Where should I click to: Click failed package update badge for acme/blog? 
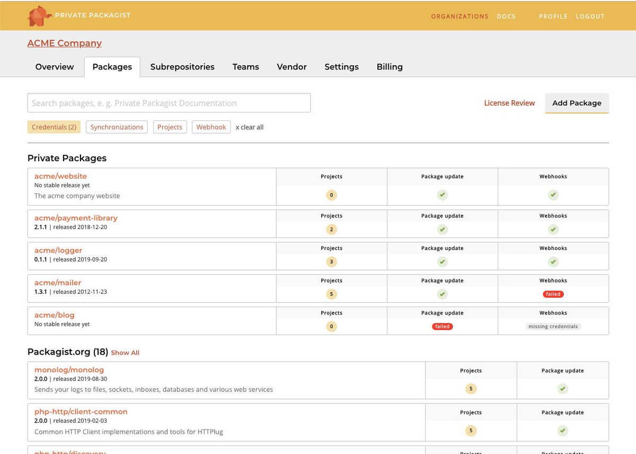pyautogui.click(x=443, y=327)
